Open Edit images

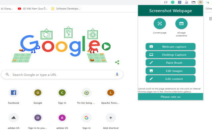tap(171, 71)
